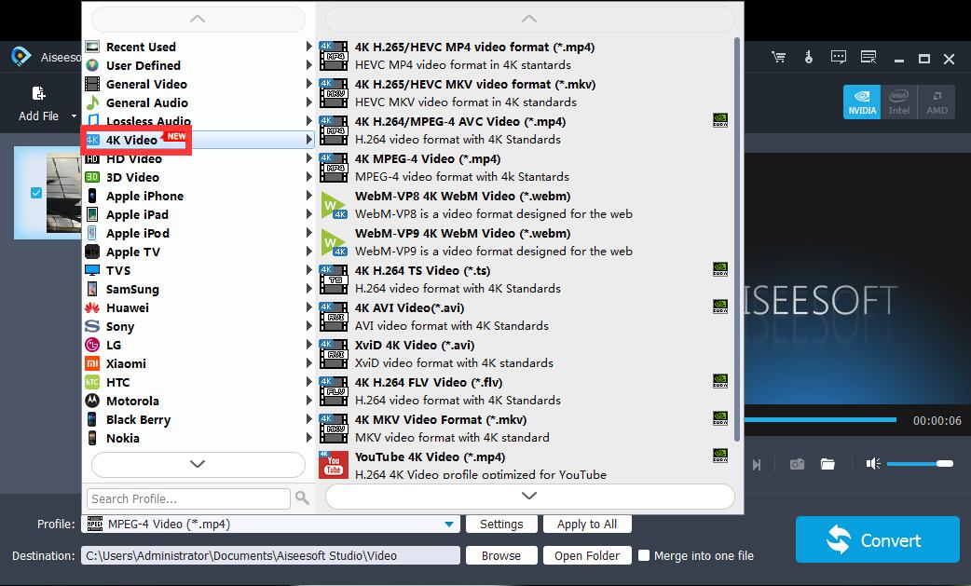Viewport: 971px width, 586px height.
Task: Select the 3D Video category
Action: (198, 177)
